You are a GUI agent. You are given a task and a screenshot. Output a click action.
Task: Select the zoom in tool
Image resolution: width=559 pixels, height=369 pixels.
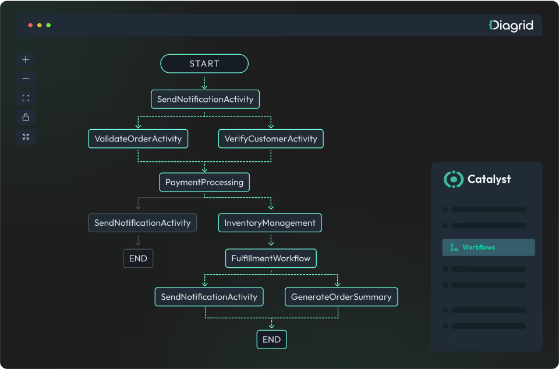point(26,59)
